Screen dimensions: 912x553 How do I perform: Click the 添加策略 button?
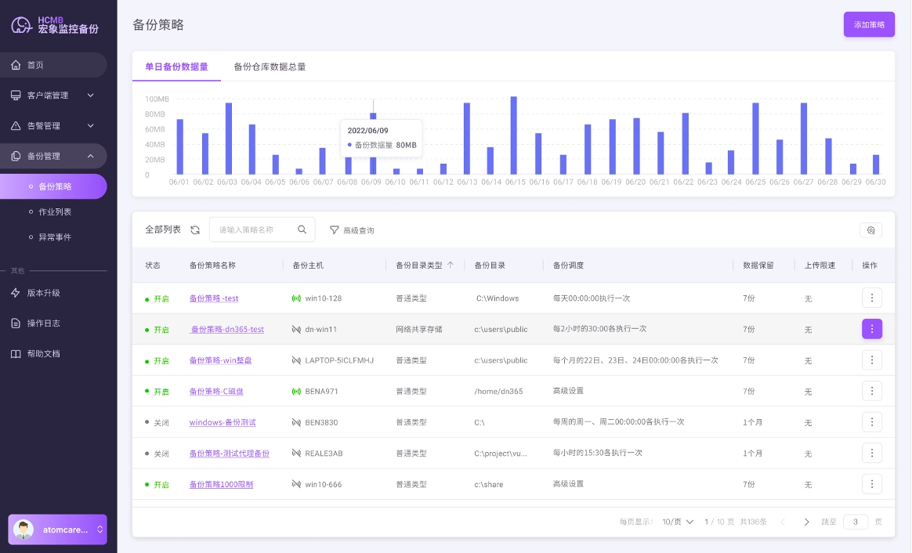[869, 24]
